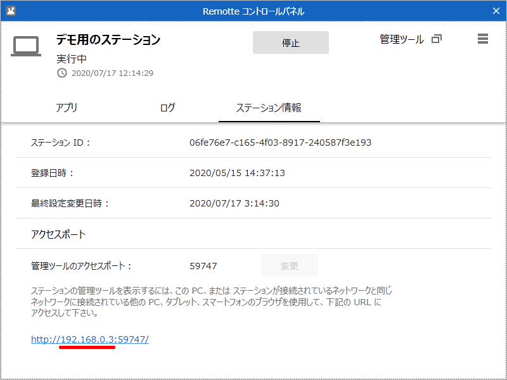The height and width of the screenshot is (380, 507).
Task: Click the start timestamp 2020/07/17 12:14:29
Action: pyautogui.click(x=113, y=73)
